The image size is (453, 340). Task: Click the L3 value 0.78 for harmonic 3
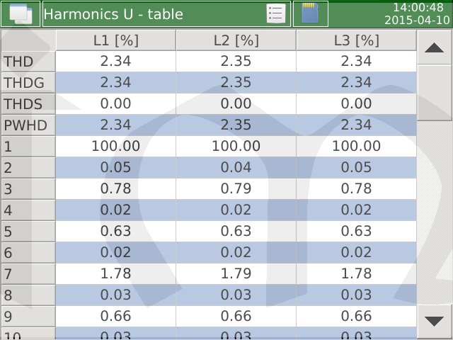(356, 189)
